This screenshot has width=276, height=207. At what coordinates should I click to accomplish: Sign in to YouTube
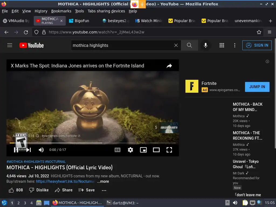[257, 45]
